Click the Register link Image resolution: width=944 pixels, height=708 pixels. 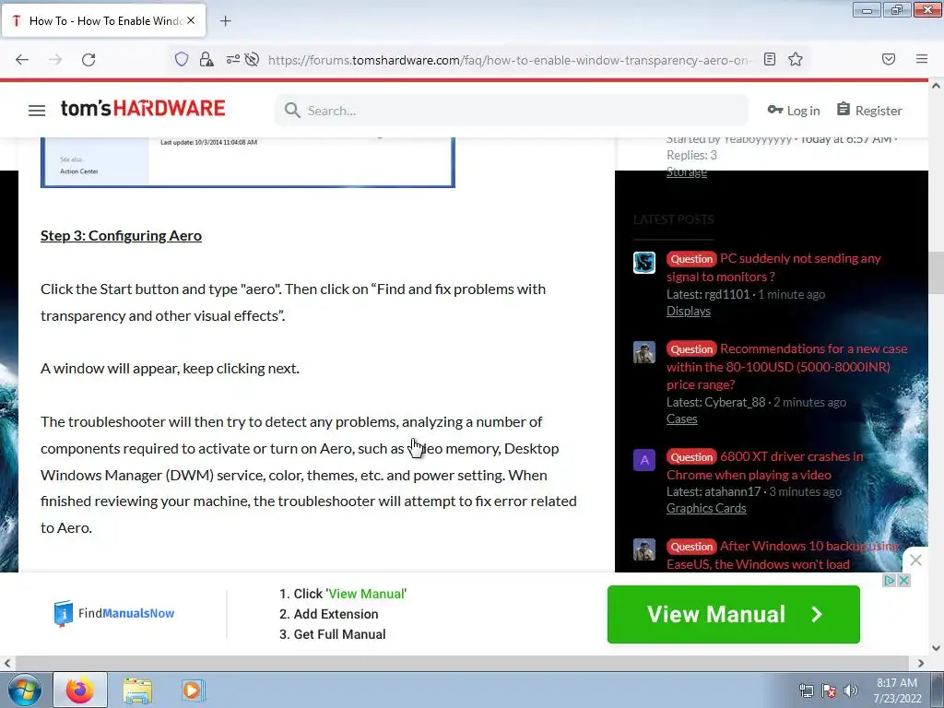(x=869, y=111)
